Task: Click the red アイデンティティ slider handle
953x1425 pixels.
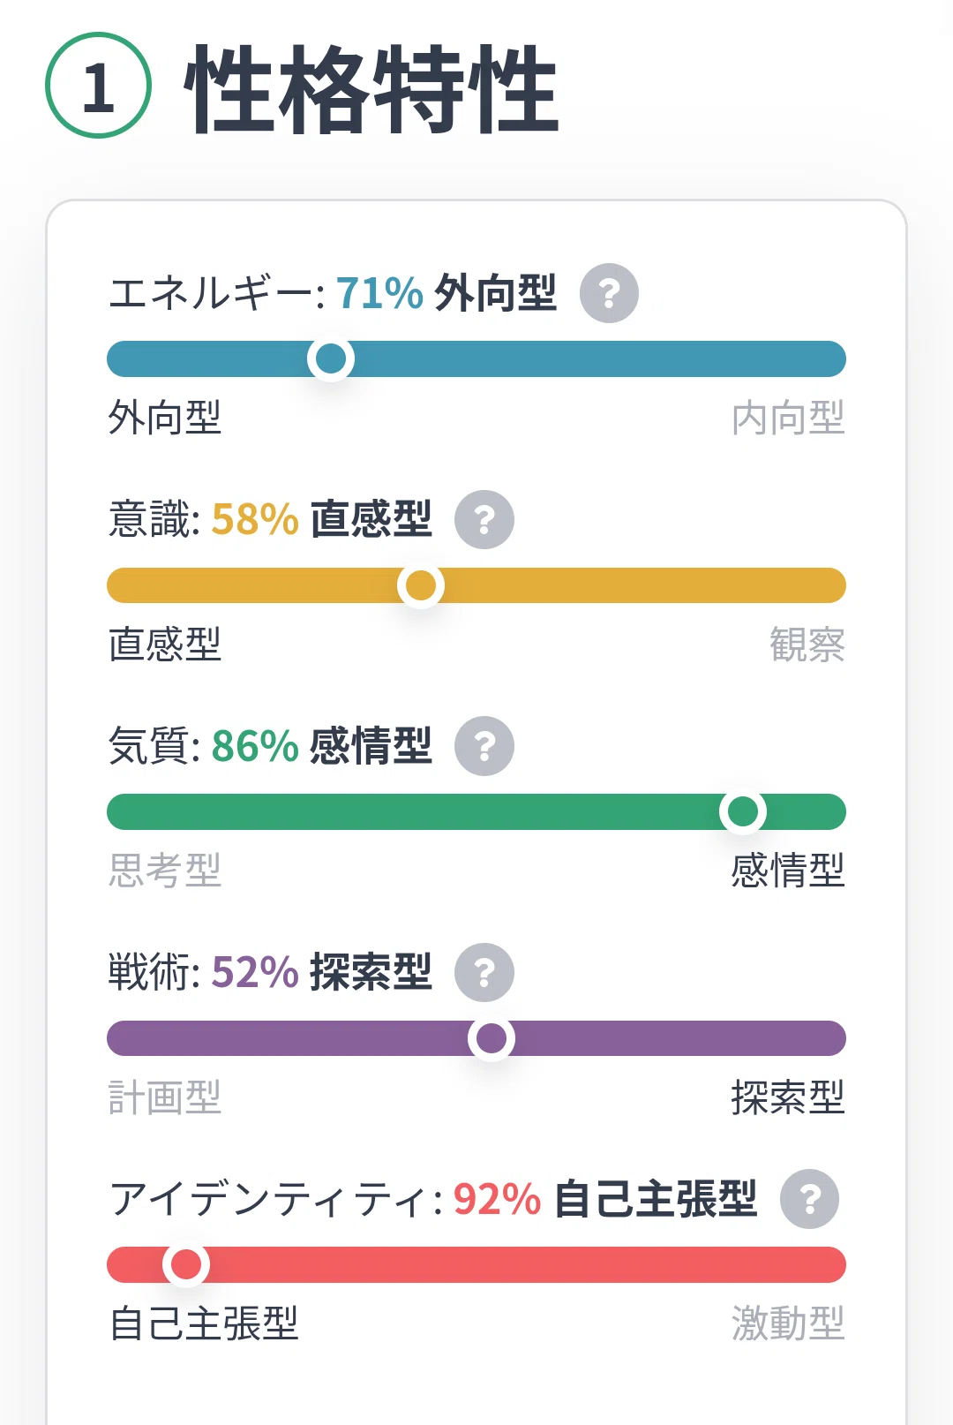Action: 186,1264
